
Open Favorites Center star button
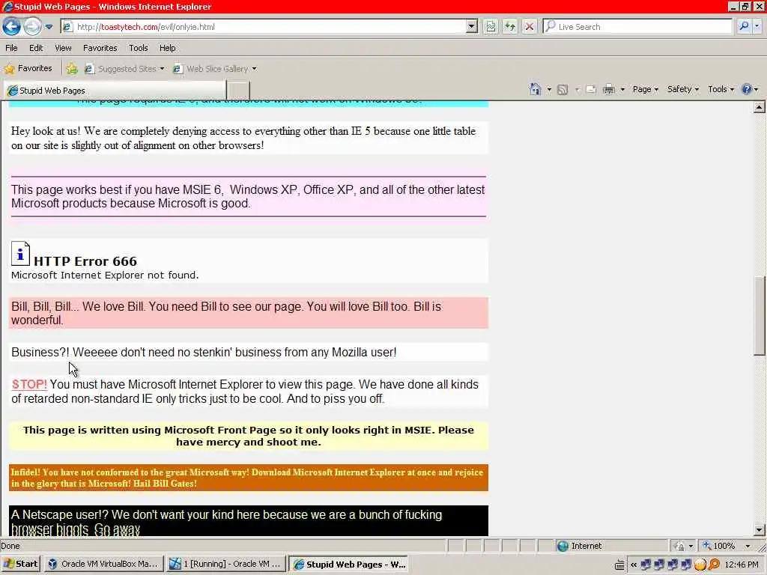28,68
